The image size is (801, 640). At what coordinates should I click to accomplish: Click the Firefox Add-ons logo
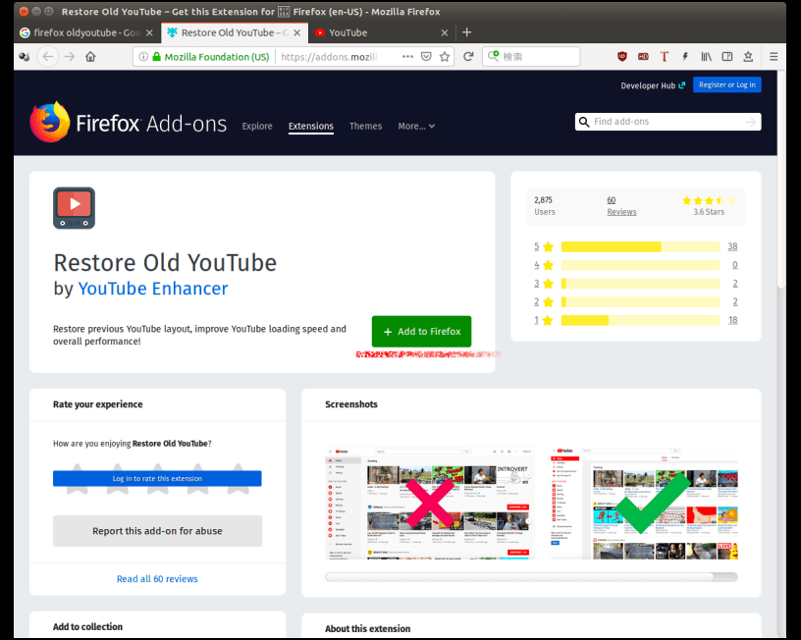[x=128, y=124]
